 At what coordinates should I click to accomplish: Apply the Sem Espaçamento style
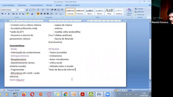pos(80,12)
